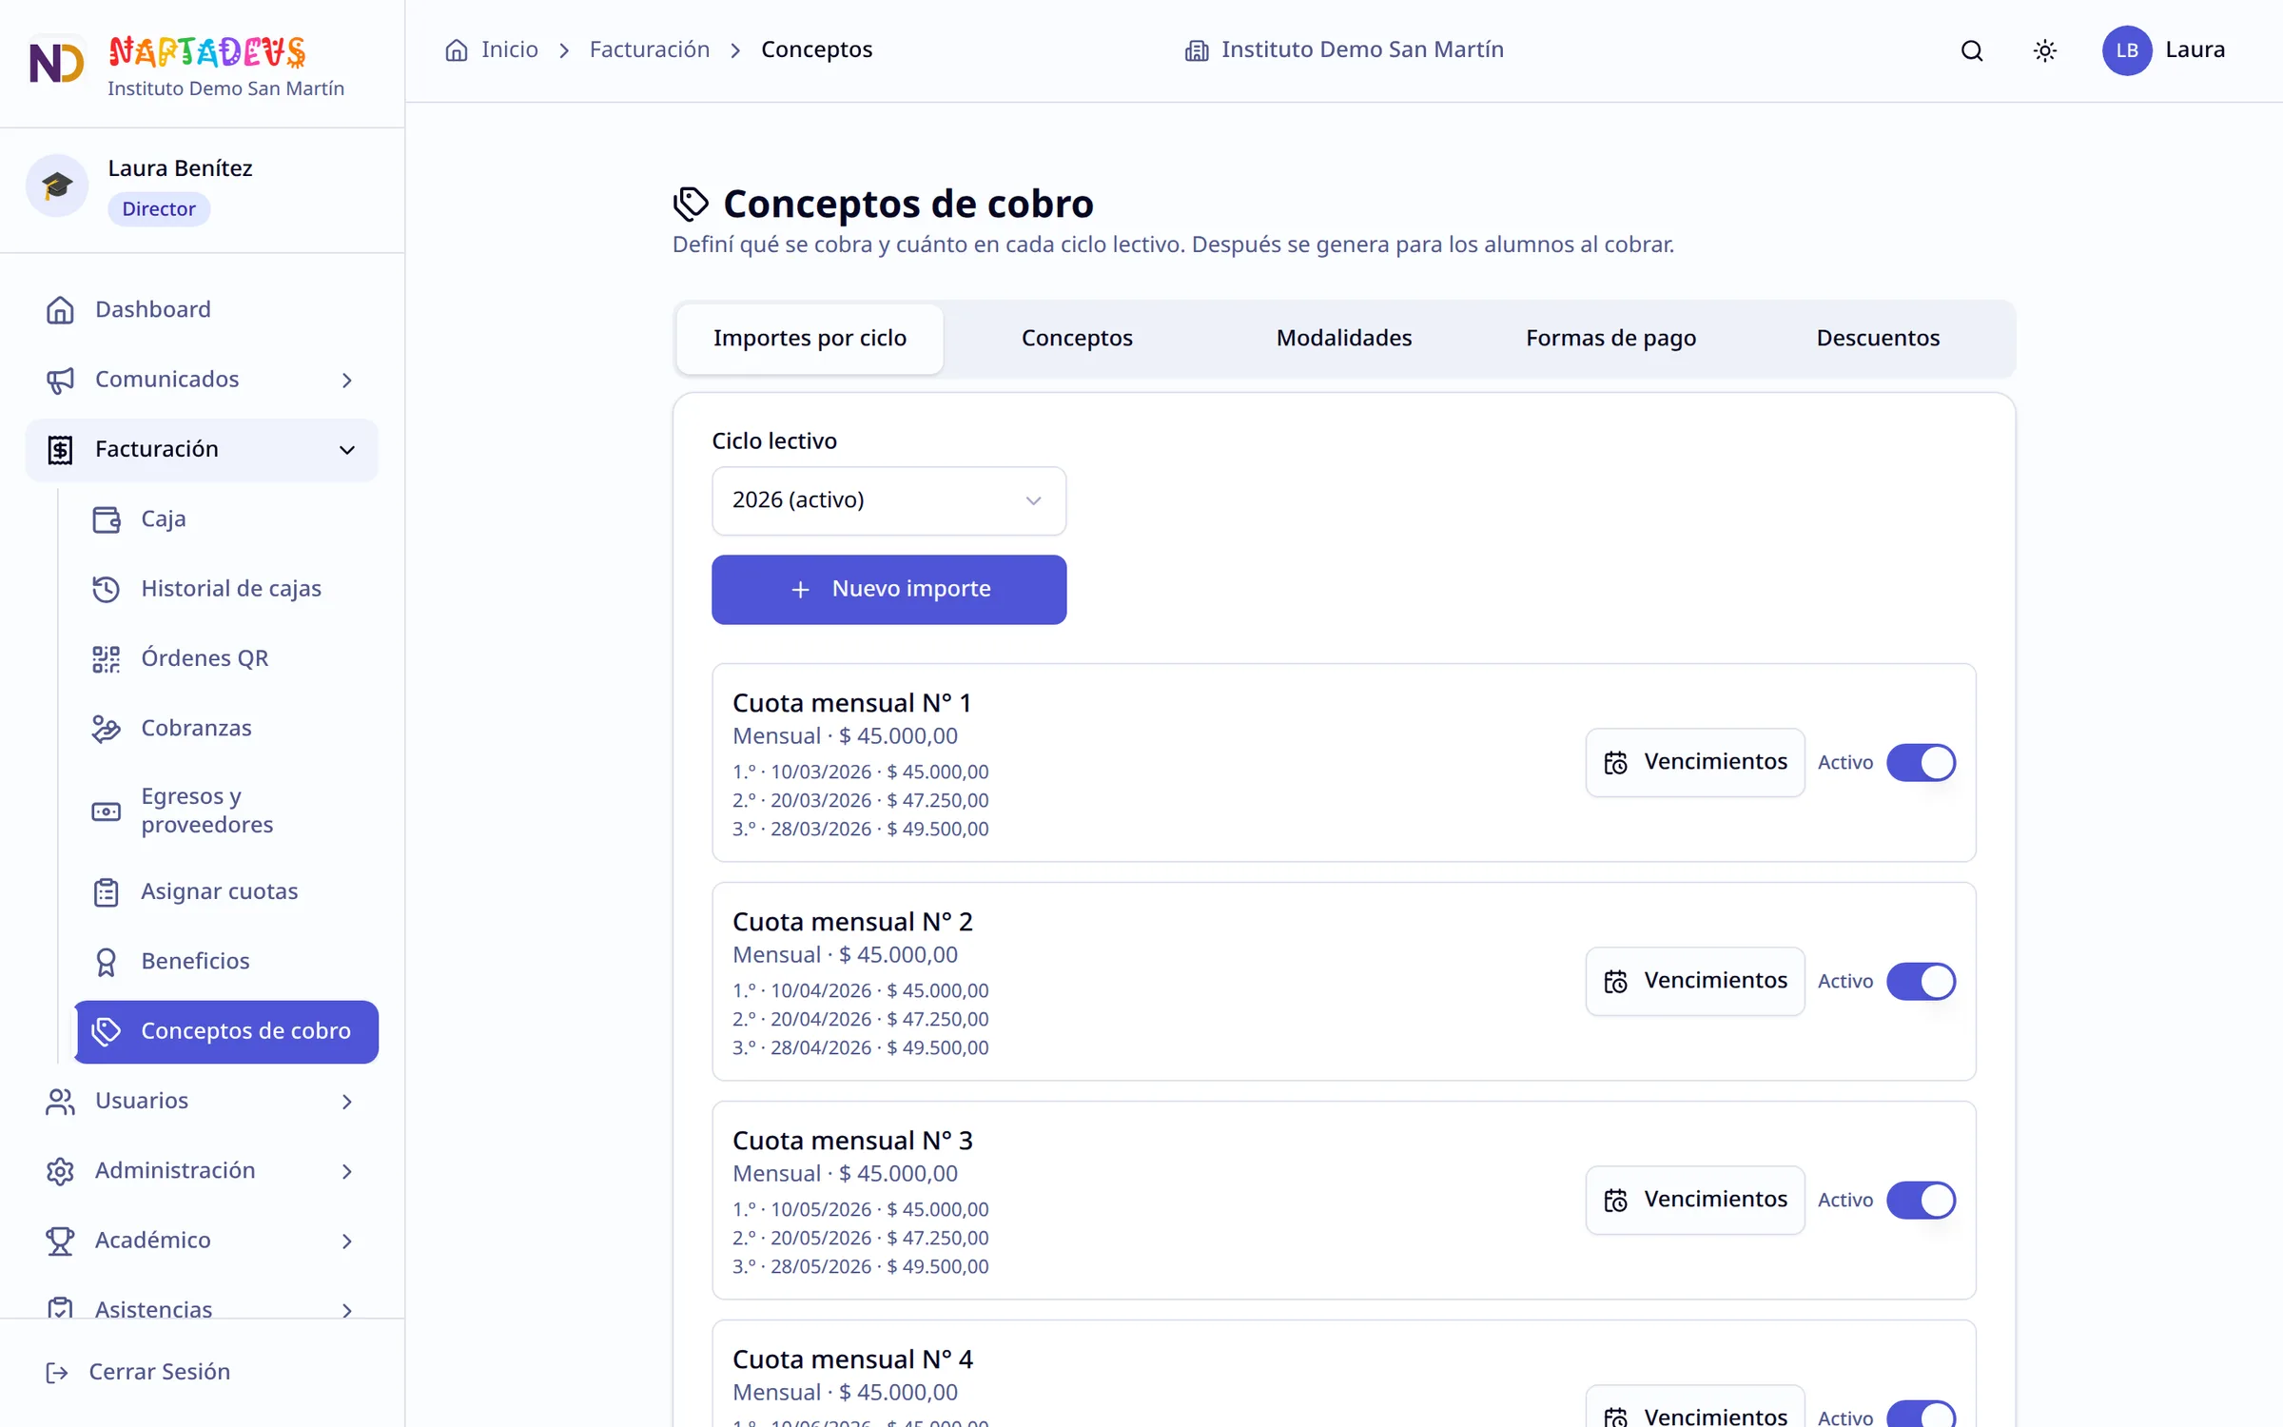Viewport: 2283px width, 1427px height.
Task: Click the Director role badge
Action: click(159, 209)
